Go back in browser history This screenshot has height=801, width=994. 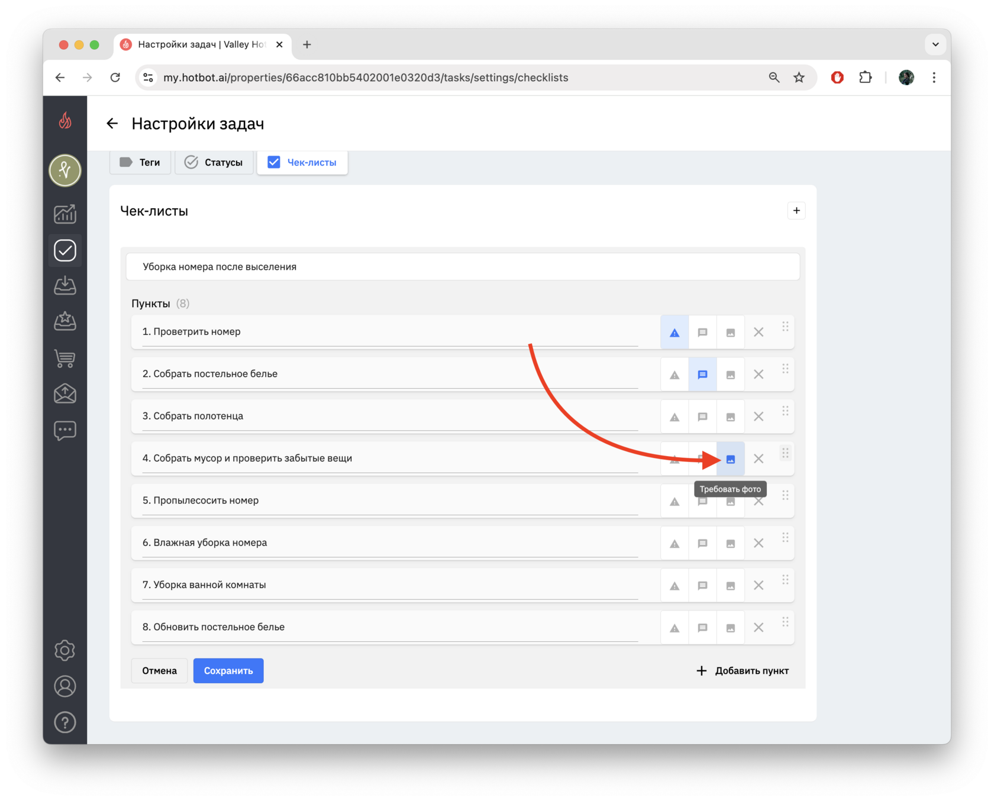pyautogui.click(x=60, y=77)
